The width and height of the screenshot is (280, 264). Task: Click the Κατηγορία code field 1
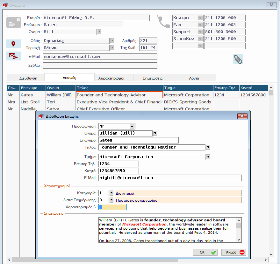coord(104,193)
